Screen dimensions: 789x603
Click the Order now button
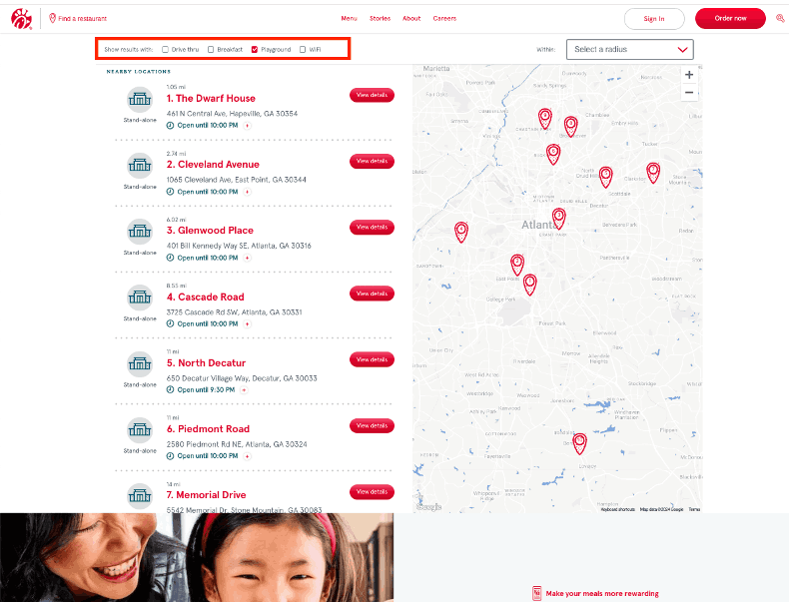(x=730, y=18)
